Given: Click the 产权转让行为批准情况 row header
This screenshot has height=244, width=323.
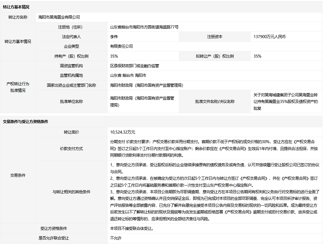Looking at the screenshot, I should pyautogui.click(x=18, y=87).
